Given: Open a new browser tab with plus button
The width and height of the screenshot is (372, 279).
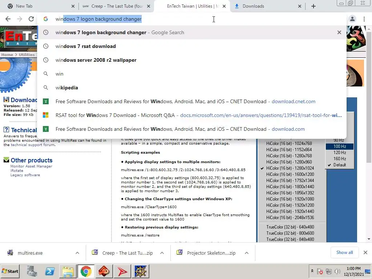Looking at the screenshot, I should pos(314,6).
